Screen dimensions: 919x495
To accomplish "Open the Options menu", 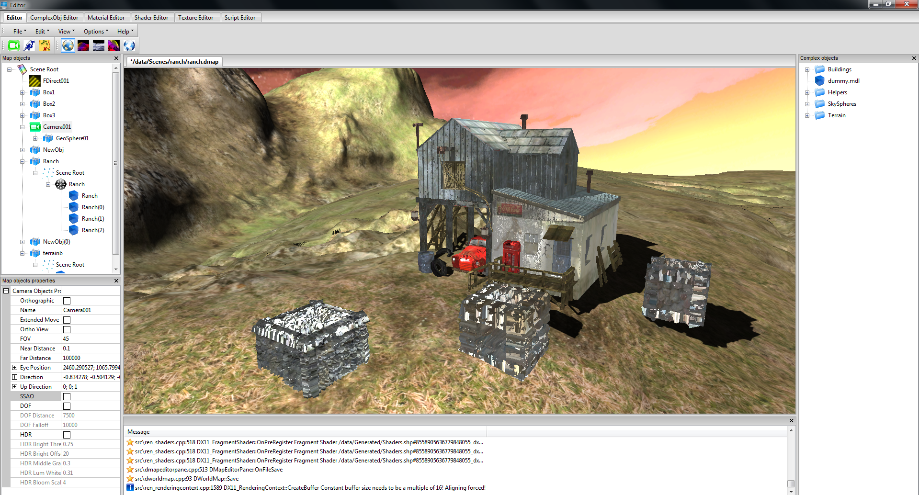I will tap(96, 32).
